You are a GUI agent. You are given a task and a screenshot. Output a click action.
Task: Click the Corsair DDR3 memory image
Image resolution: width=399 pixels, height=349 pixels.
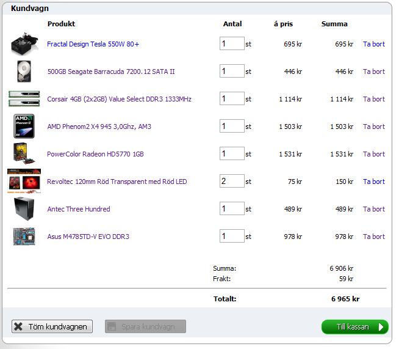24,99
